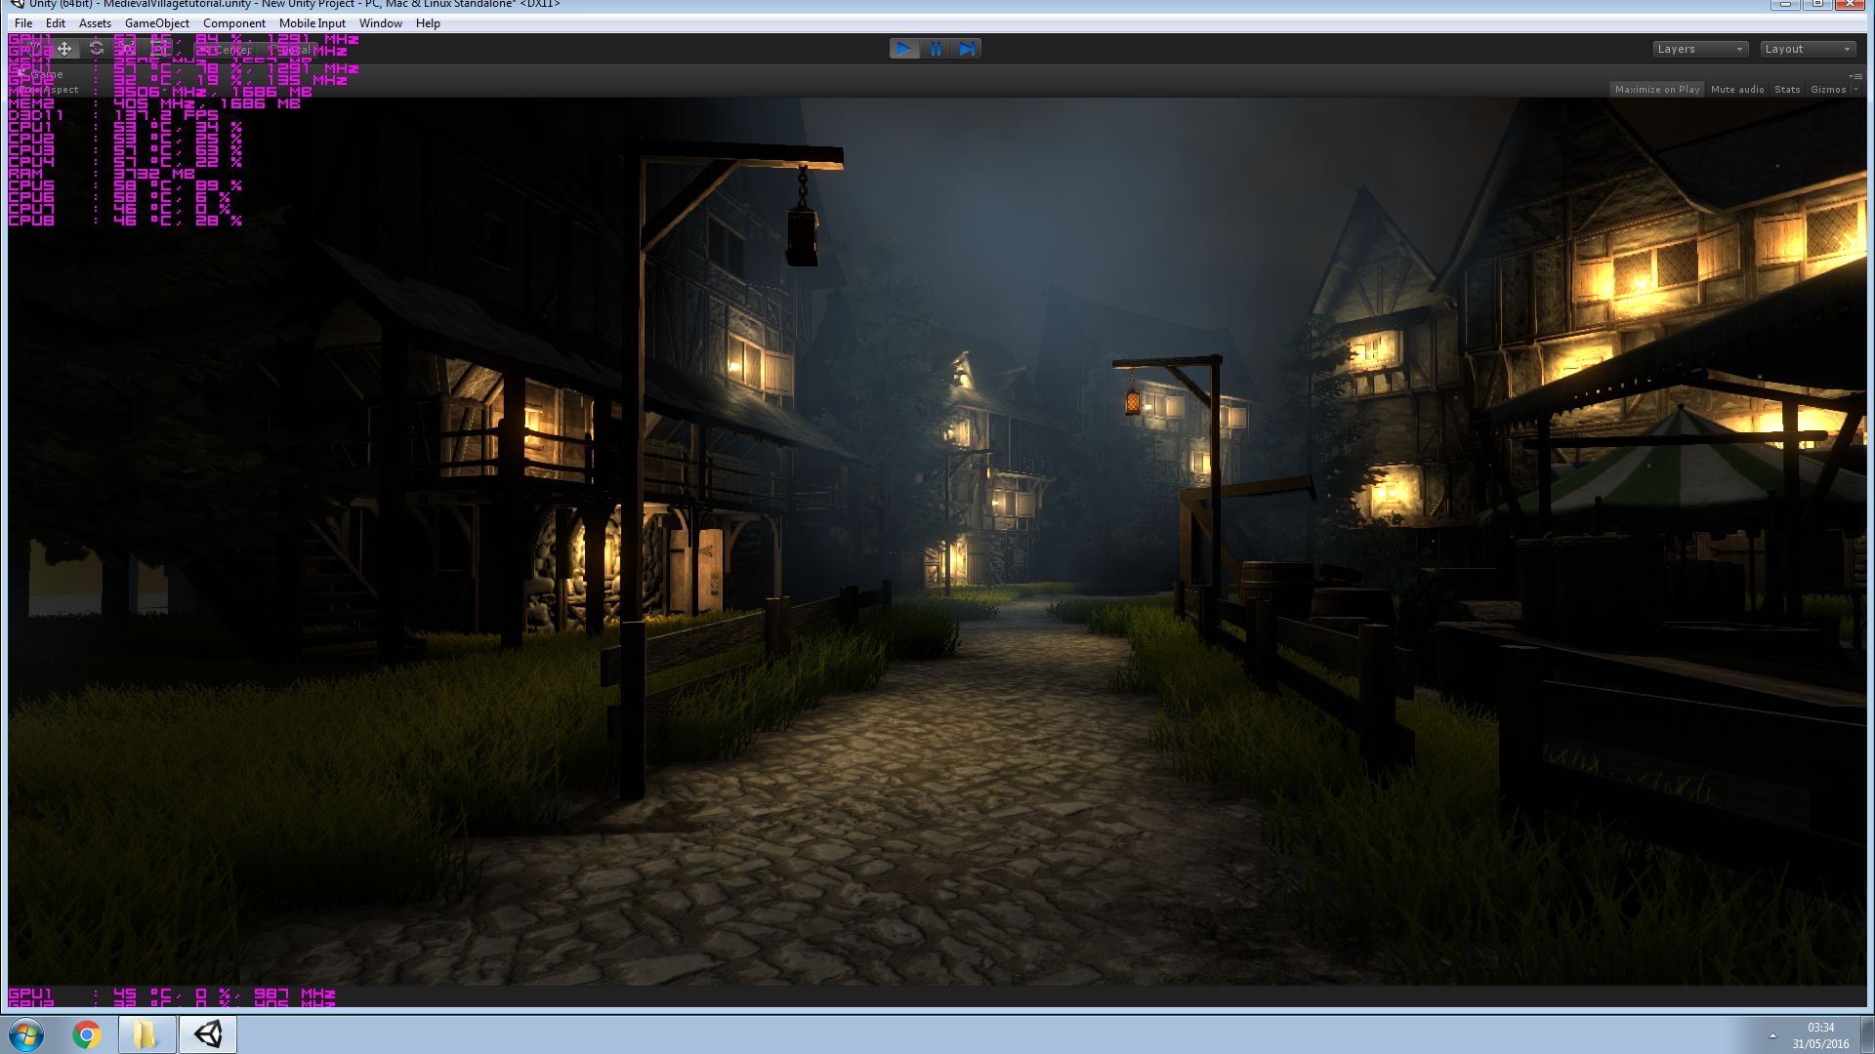Select the Scale tool icon
Image resolution: width=1875 pixels, height=1054 pixels.
pyautogui.click(x=127, y=49)
